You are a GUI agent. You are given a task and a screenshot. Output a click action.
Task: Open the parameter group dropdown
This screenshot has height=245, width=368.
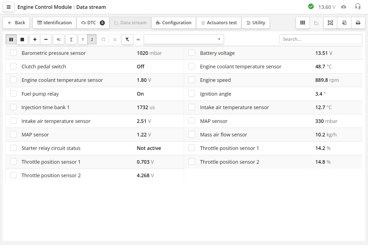[x=184, y=39]
